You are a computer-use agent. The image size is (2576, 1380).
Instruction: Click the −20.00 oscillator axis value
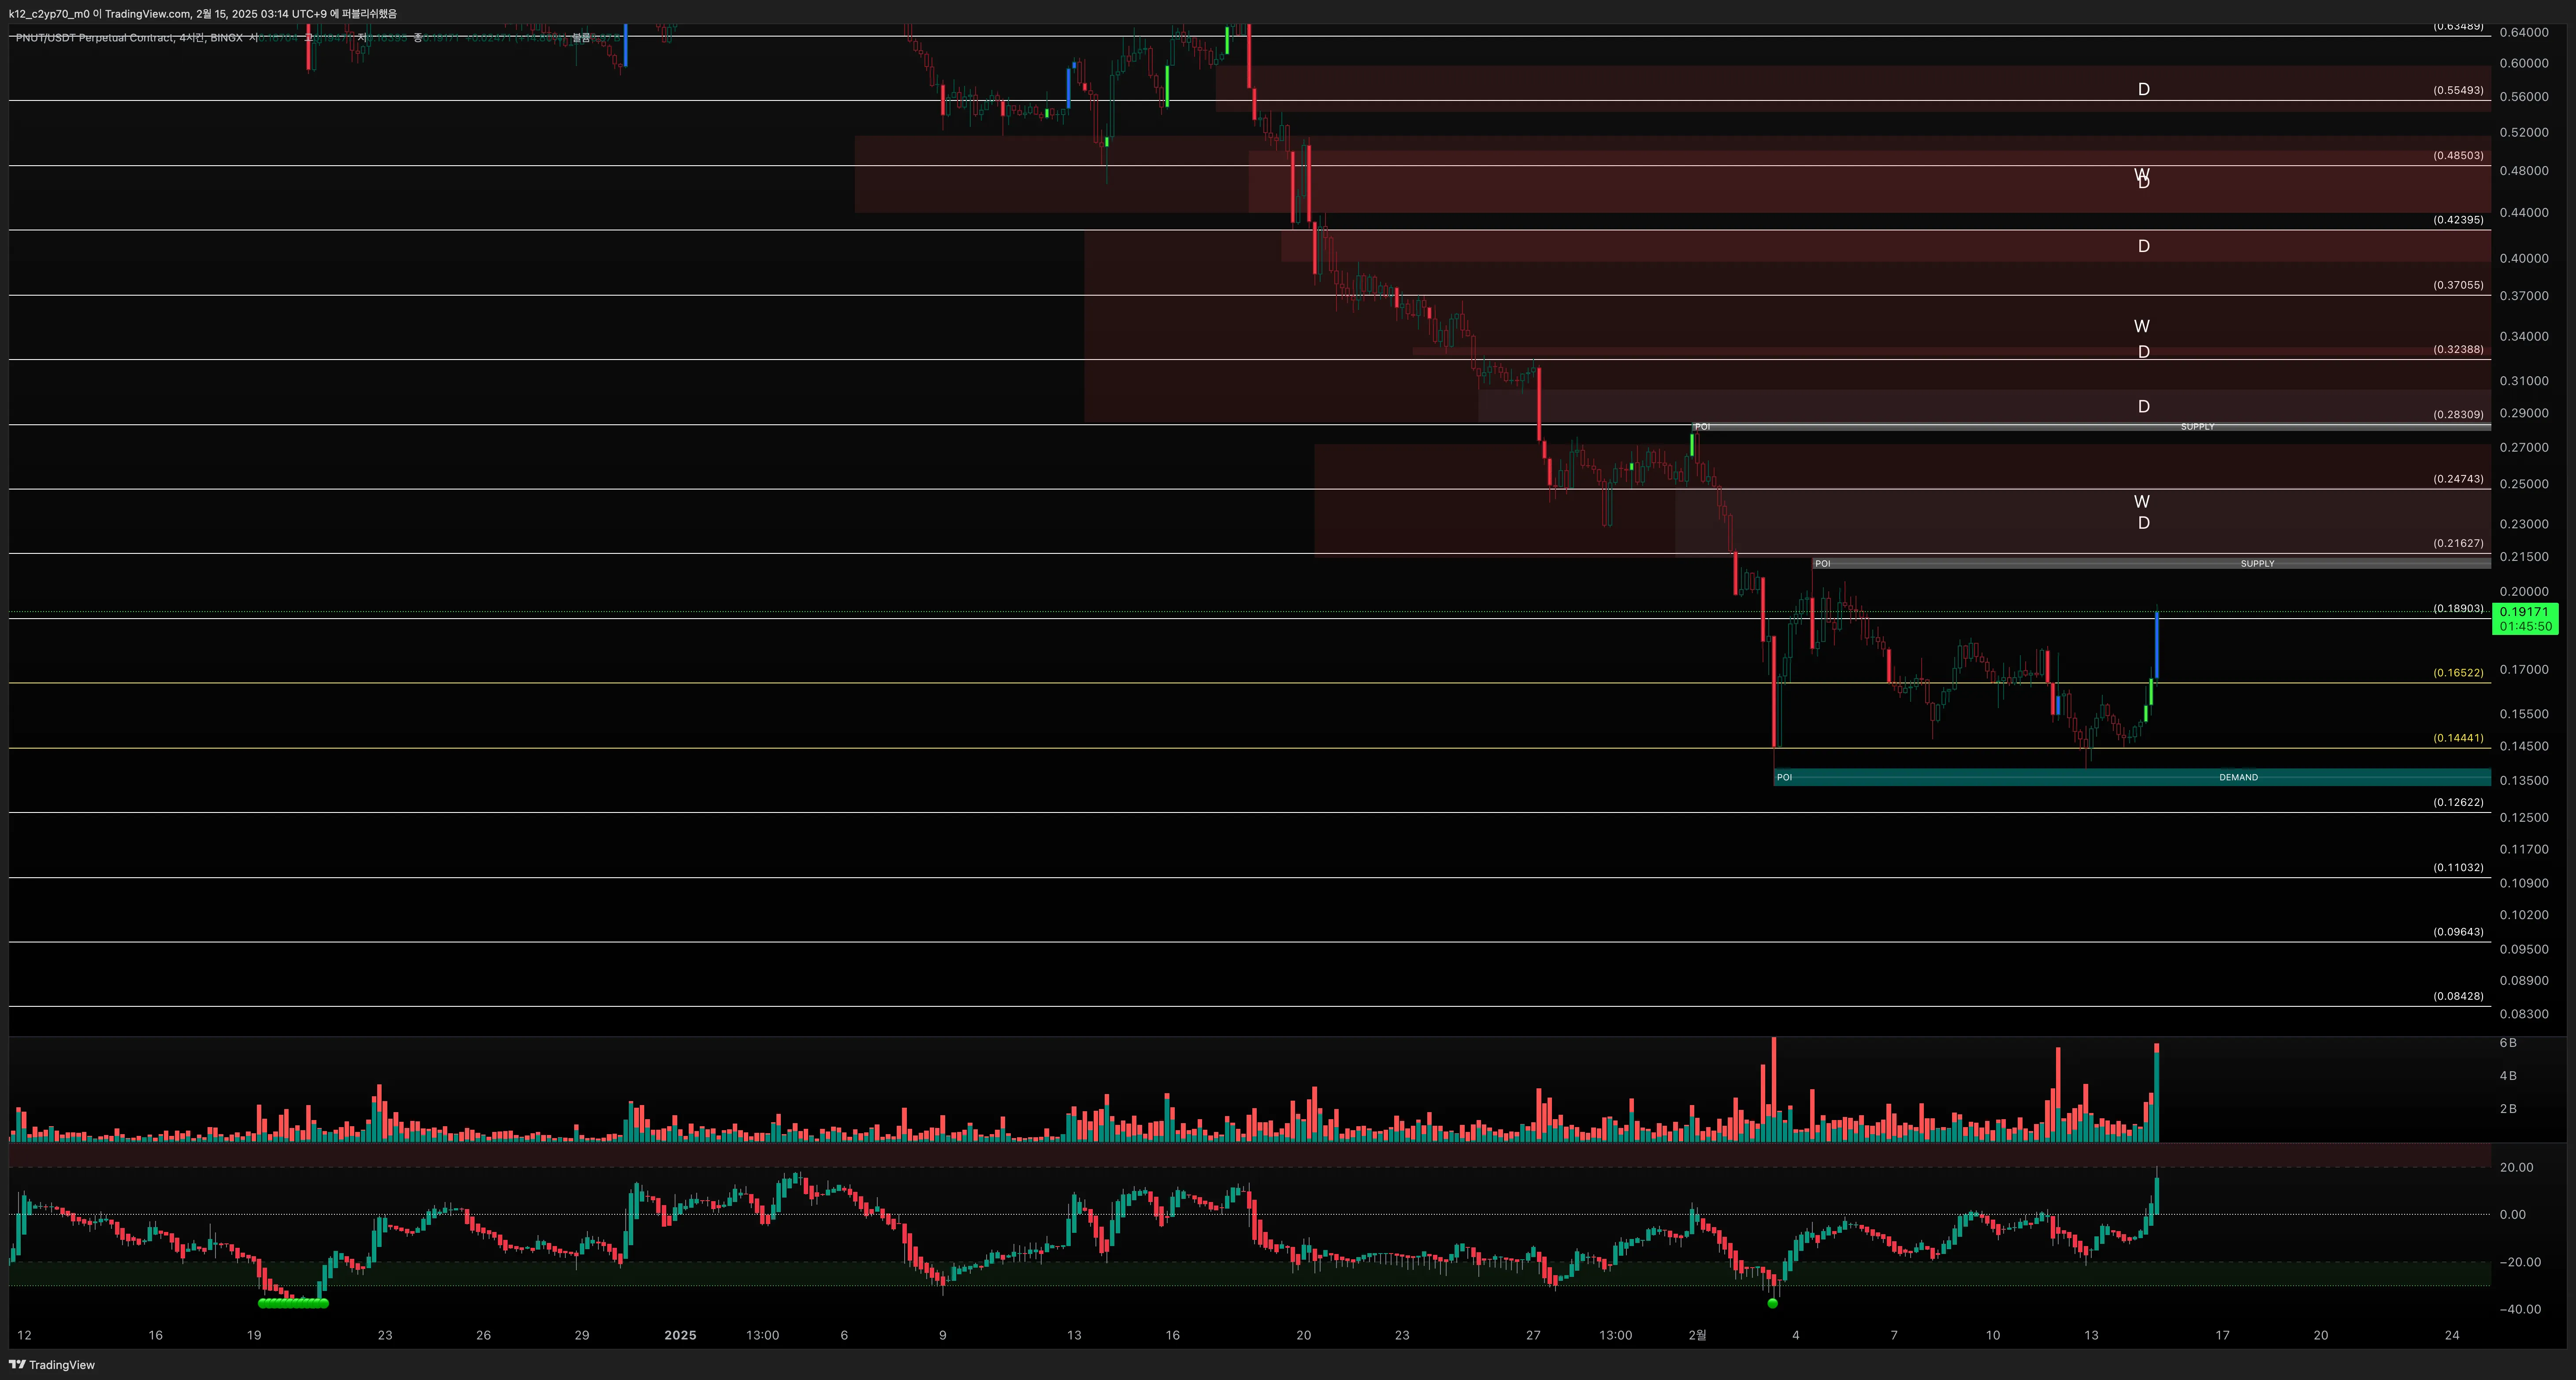tap(2520, 1262)
